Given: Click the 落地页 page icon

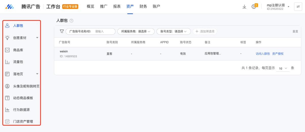Looking at the screenshot, I should [x=7, y=74].
